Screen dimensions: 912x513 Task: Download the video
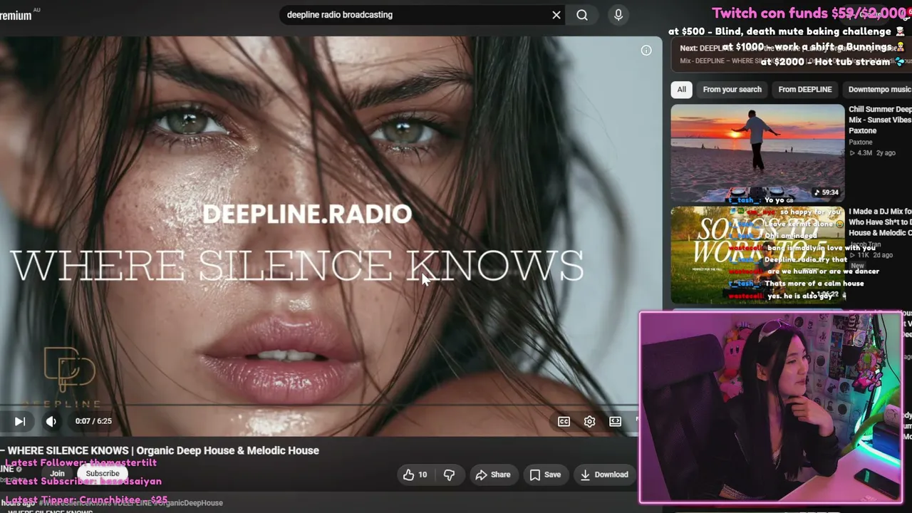(604, 475)
